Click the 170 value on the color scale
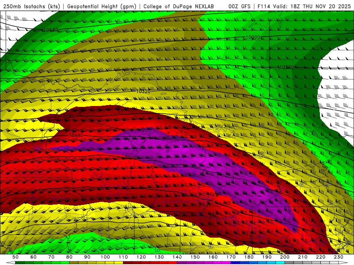The height and width of the screenshot is (265, 354). [231, 257]
